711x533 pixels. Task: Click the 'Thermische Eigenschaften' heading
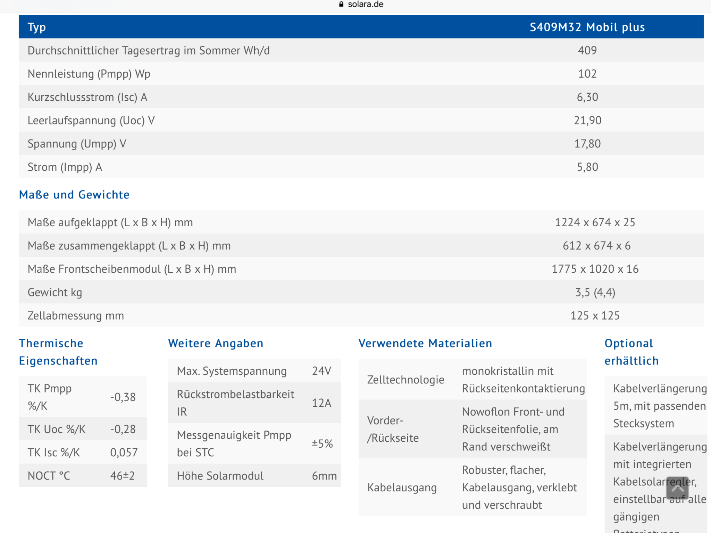pos(58,352)
